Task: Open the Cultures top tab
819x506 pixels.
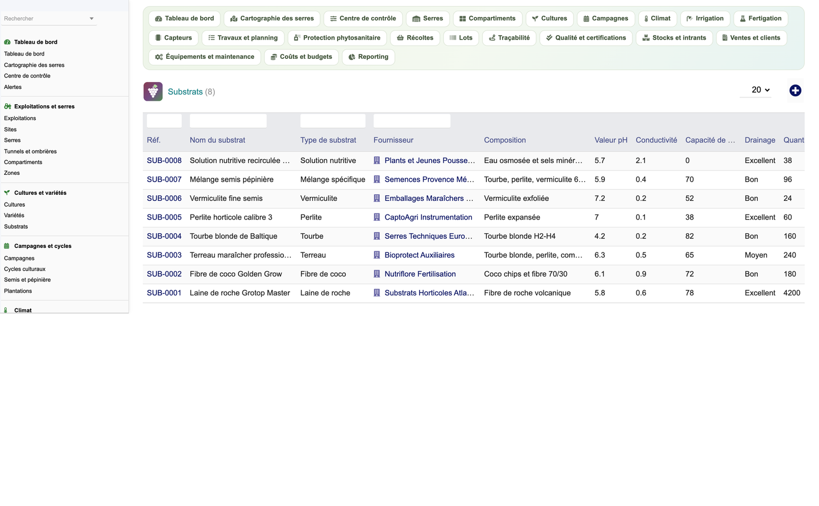Action: pos(550,19)
